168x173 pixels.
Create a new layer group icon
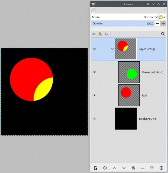(x=105, y=168)
